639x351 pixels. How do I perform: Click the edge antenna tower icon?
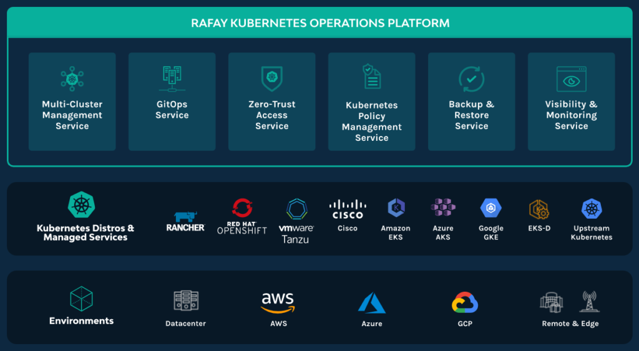[x=589, y=301]
